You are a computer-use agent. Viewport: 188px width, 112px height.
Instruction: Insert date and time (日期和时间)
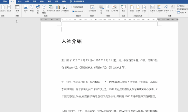tap(183, 9)
